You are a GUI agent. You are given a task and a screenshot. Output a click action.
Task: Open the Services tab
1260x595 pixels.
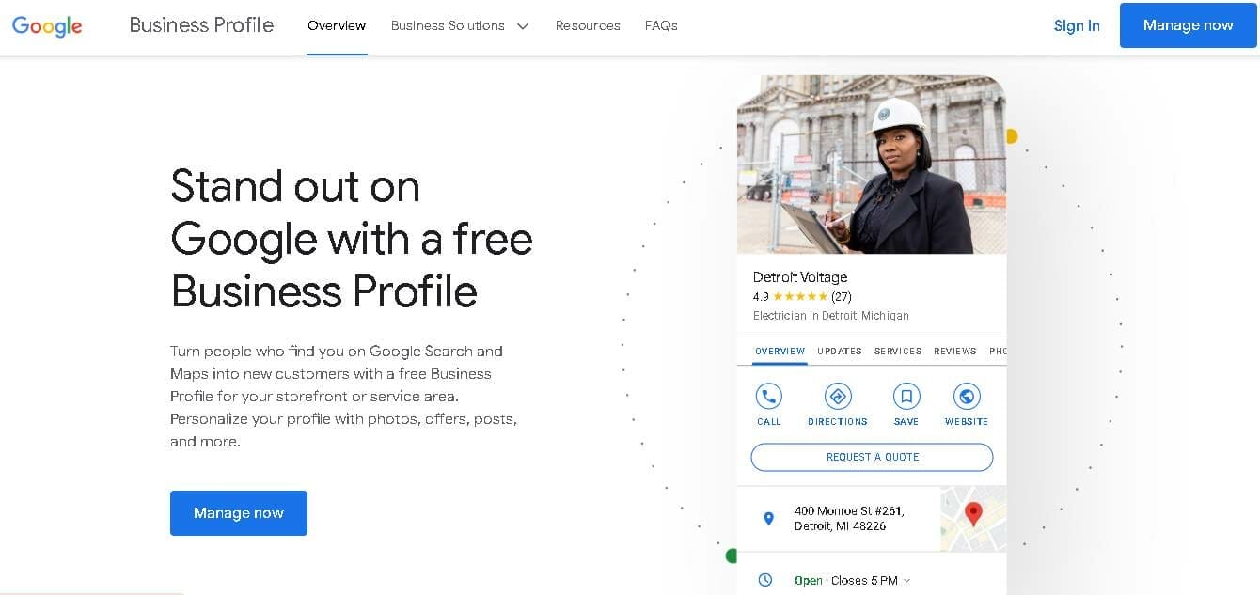point(897,351)
